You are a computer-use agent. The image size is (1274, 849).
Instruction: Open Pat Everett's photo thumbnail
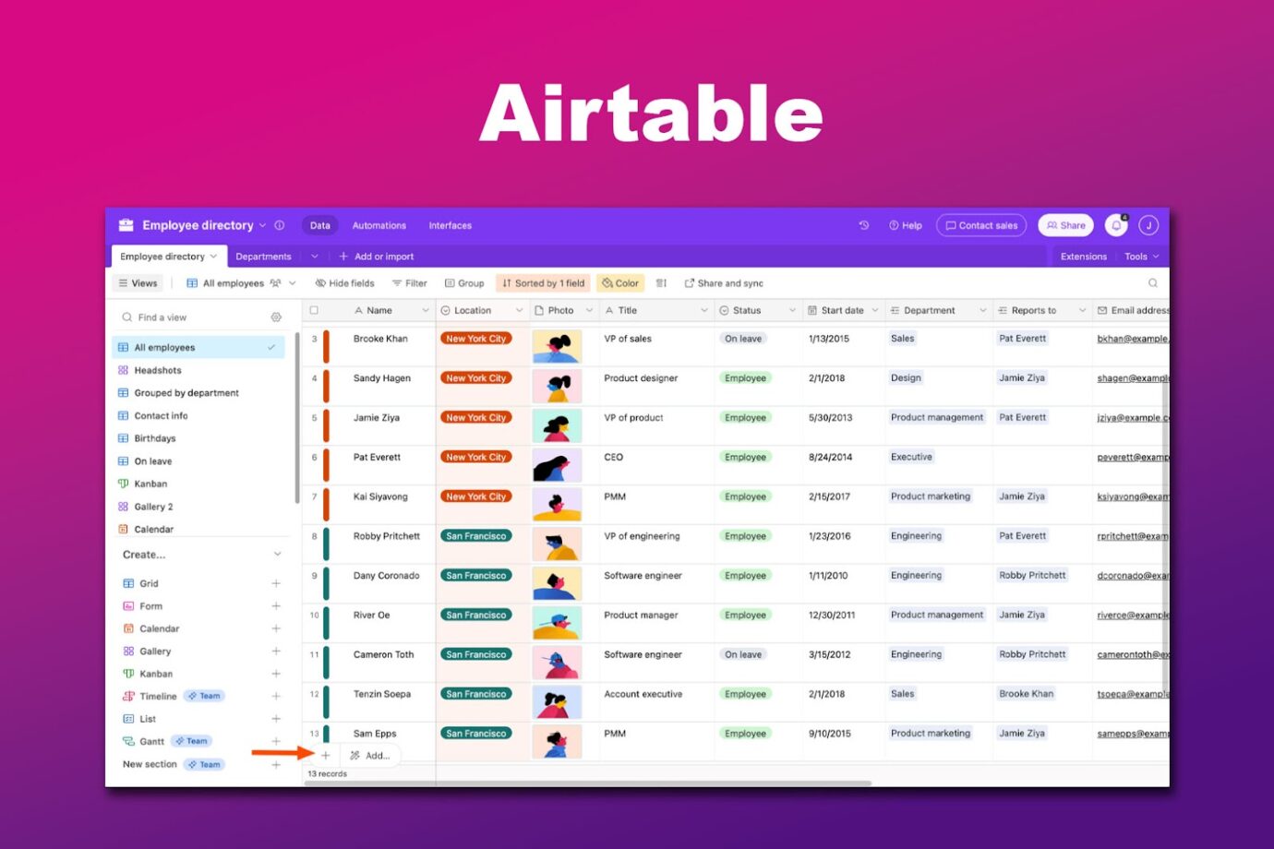point(557,465)
